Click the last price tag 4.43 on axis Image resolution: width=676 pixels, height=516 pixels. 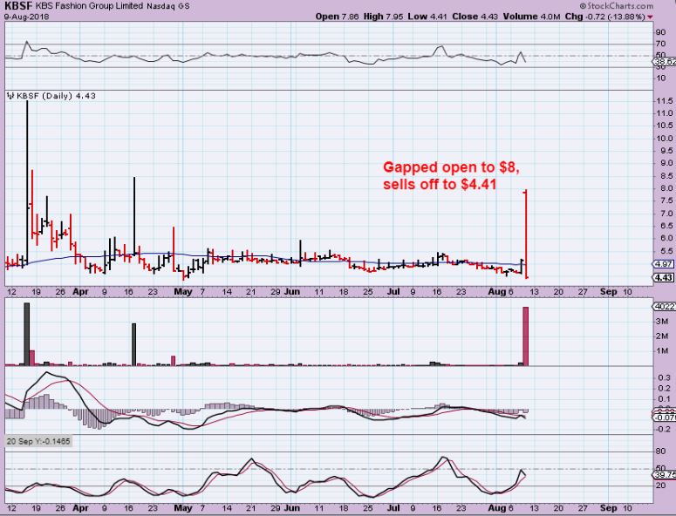click(663, 278)
